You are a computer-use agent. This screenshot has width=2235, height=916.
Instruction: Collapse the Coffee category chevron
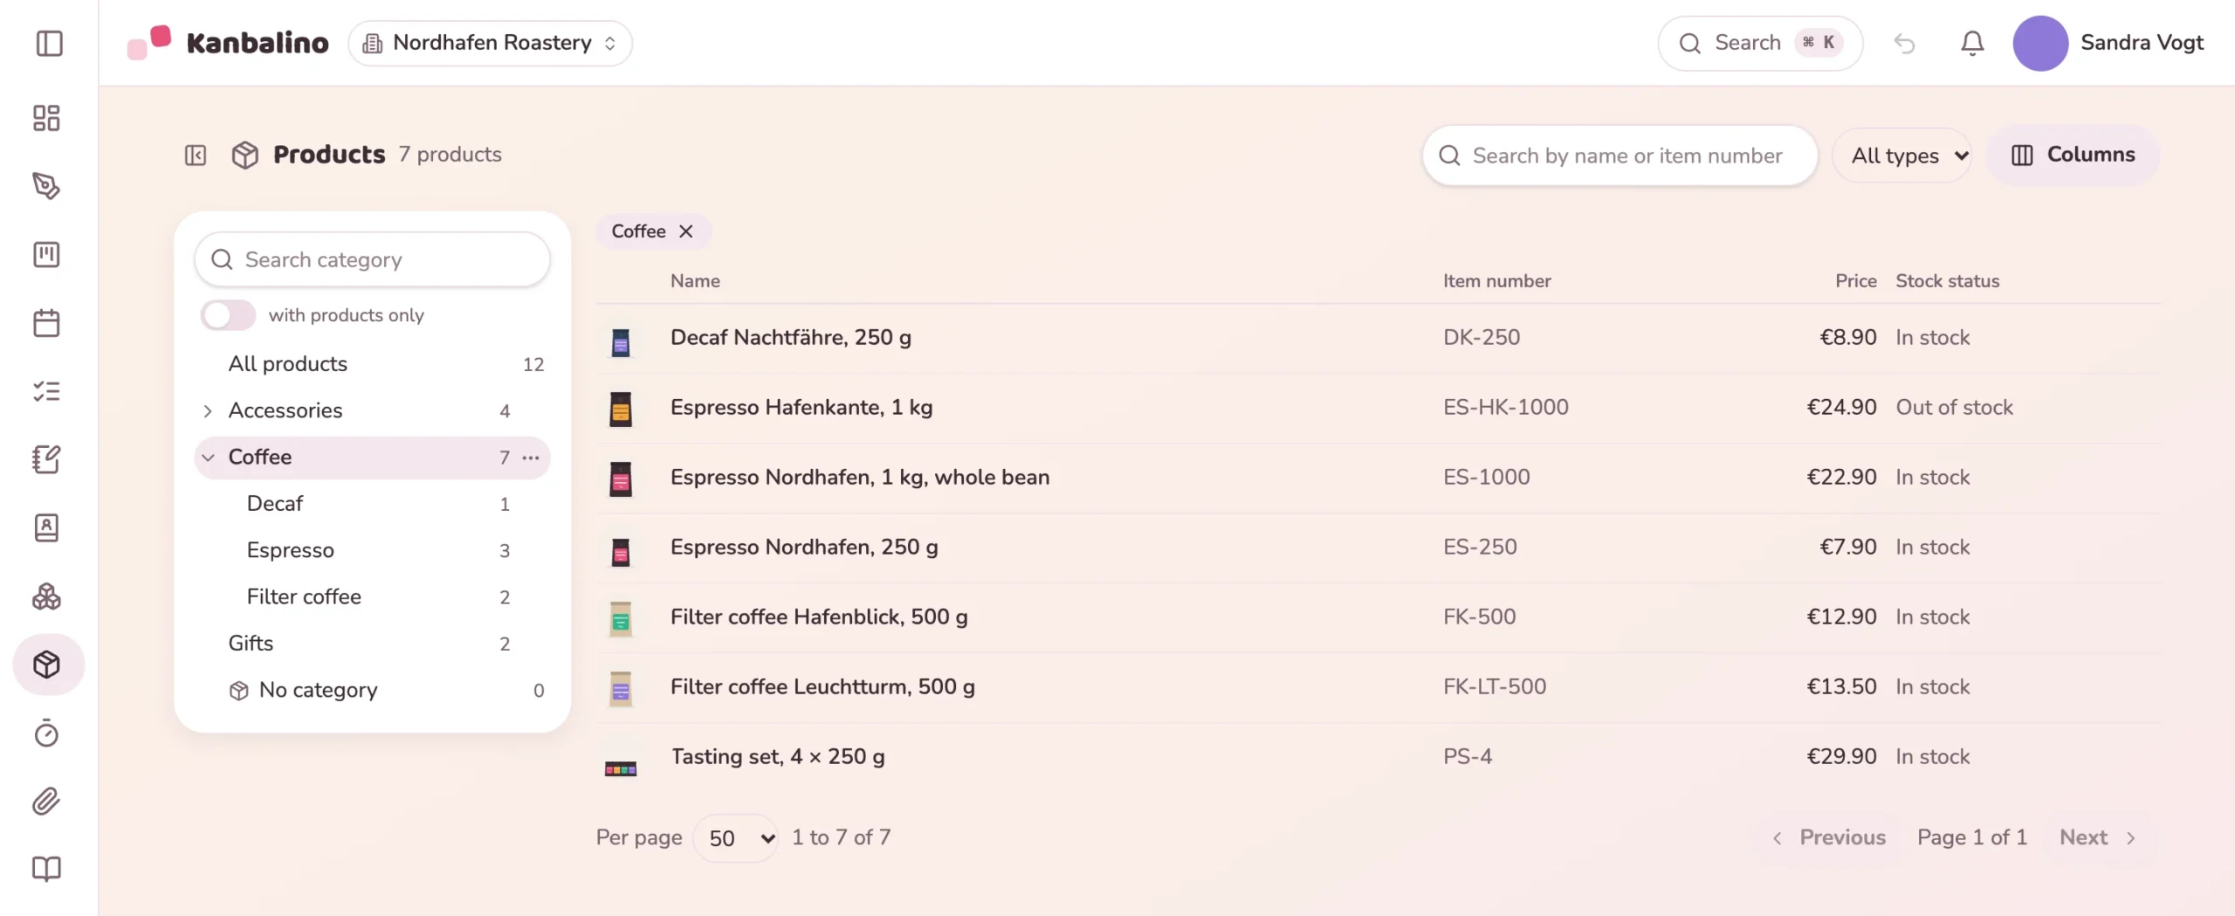coord(208,458)
